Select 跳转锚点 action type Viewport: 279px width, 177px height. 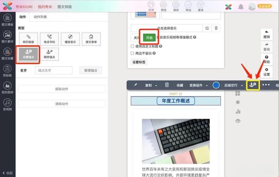pyautogui.click(x=49, y=54)
